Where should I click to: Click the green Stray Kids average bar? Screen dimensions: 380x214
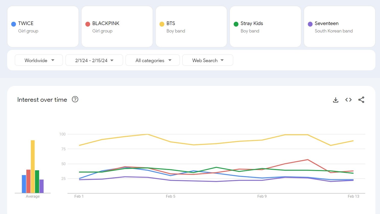click(x=37, y=182)
